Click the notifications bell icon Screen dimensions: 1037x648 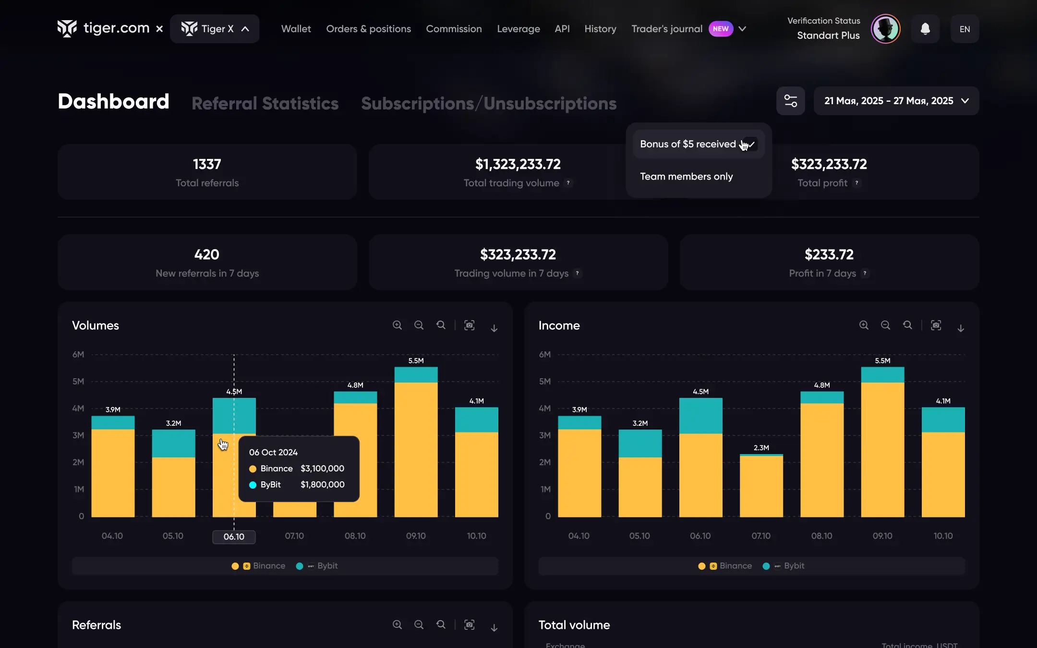click(925, 29)
